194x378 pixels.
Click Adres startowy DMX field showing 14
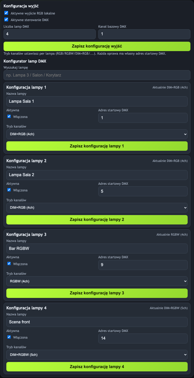click(143, 338)
